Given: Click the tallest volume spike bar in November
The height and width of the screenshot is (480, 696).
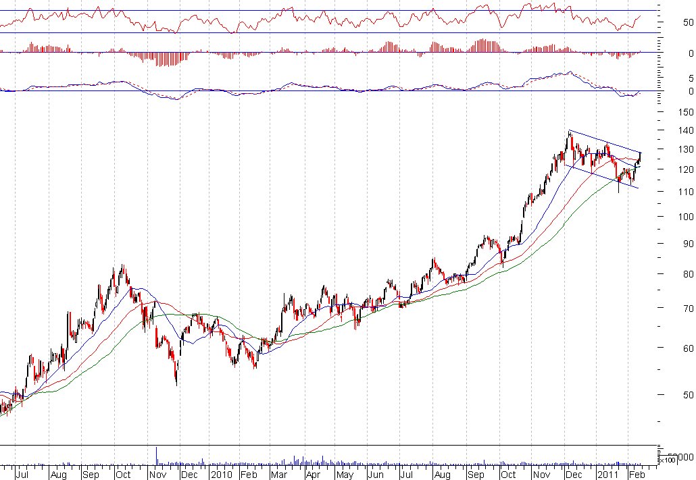Looking at the screenshot, I should (157, 456).
